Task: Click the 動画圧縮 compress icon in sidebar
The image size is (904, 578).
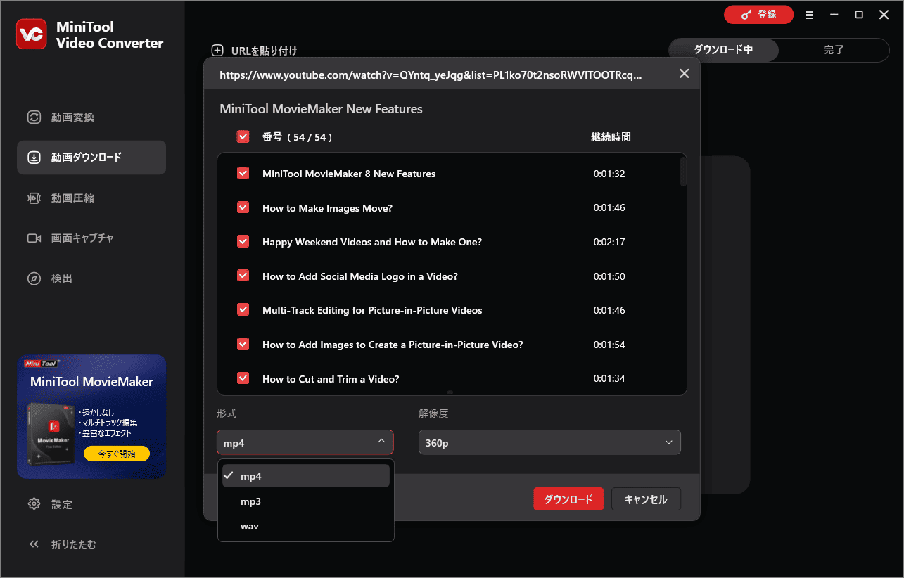Action: click(34, 198)
